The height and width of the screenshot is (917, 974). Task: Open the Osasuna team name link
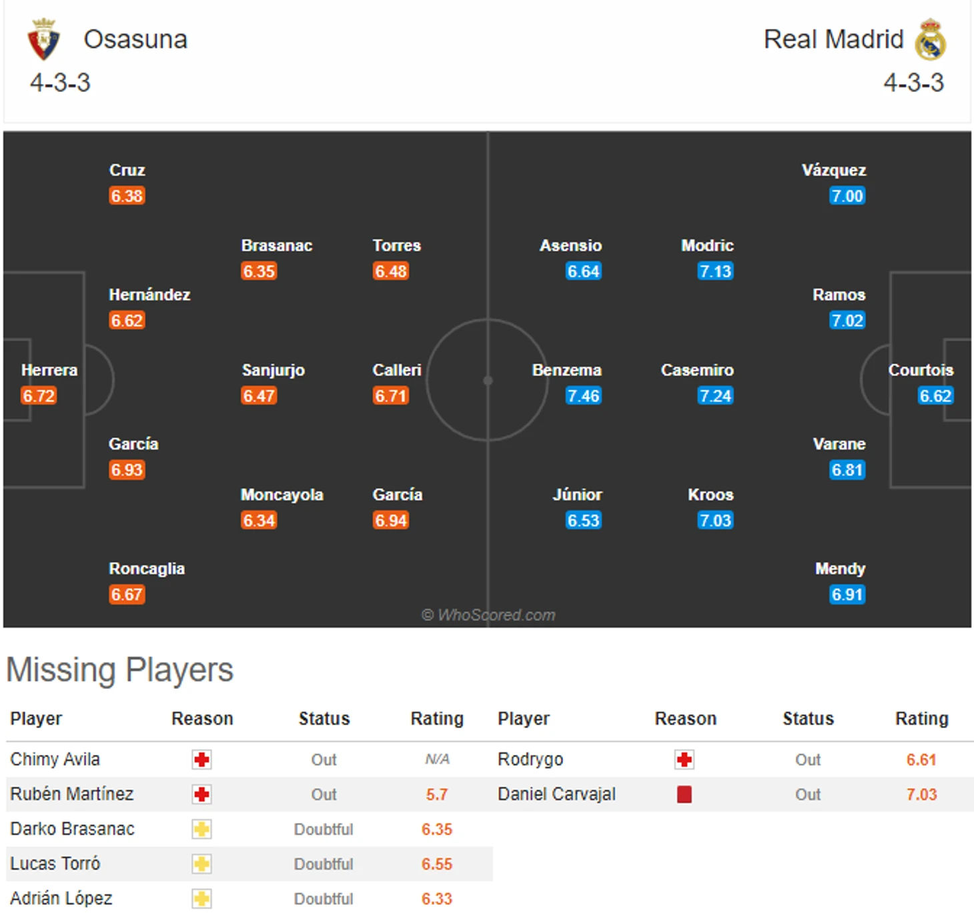click(135, 39)
